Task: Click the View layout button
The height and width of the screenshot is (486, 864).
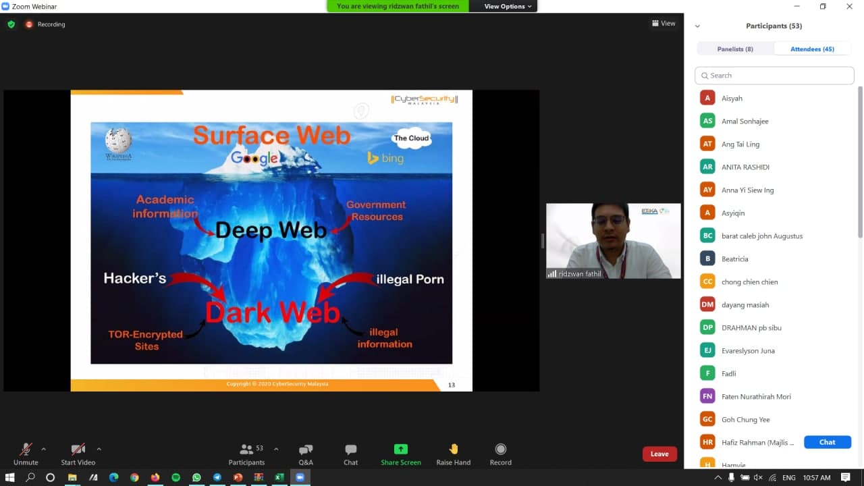Action: pyautogui.click(x=664, y=24)
